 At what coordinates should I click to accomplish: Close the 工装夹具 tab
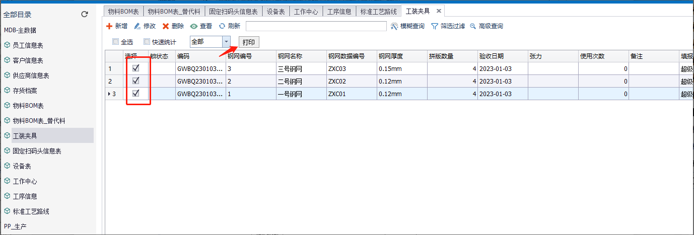439,11
